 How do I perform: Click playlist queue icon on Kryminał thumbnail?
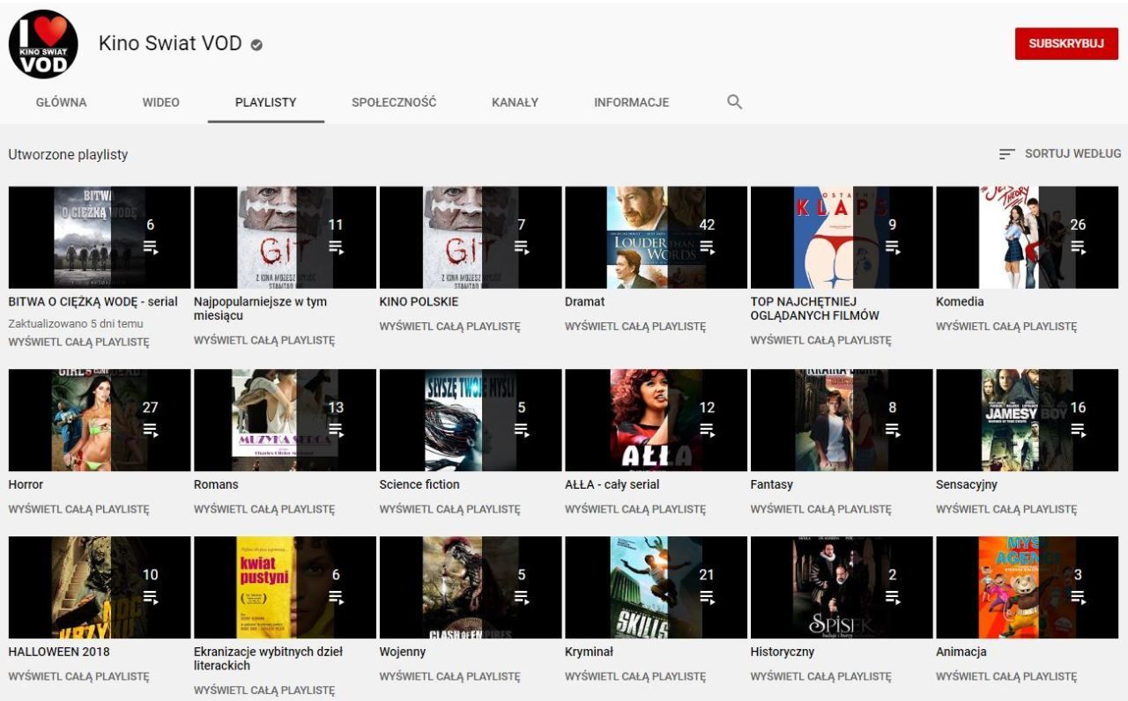click(707, 597)
